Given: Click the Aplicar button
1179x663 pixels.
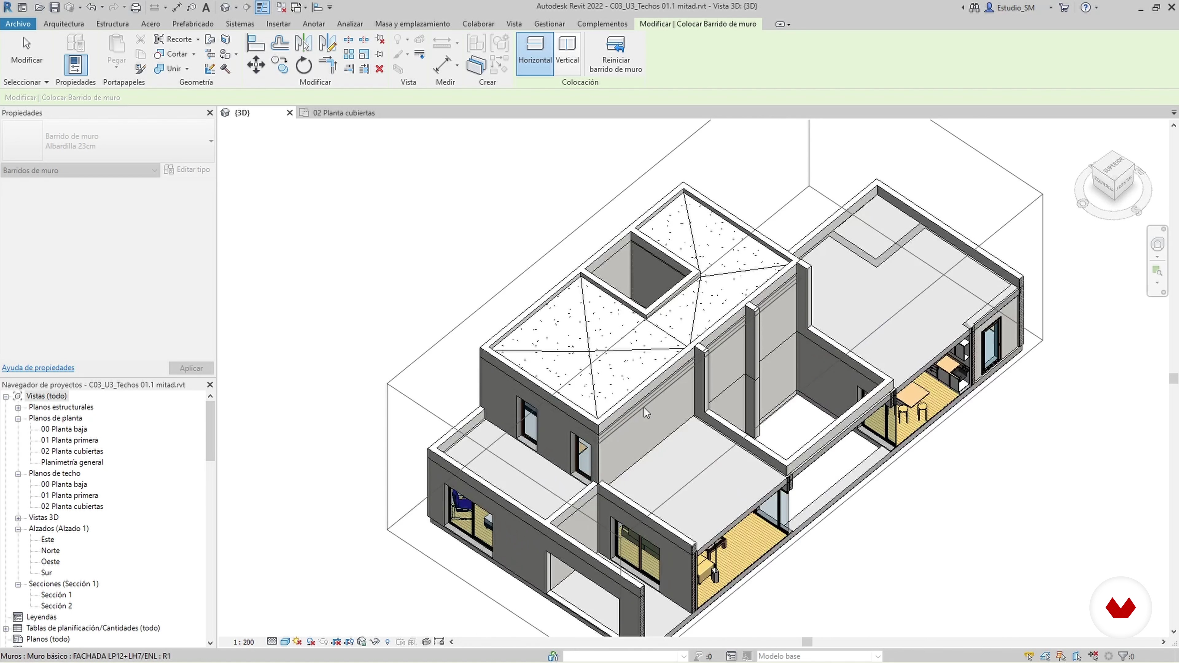Looking at the screenshot, I should (191, 368).
